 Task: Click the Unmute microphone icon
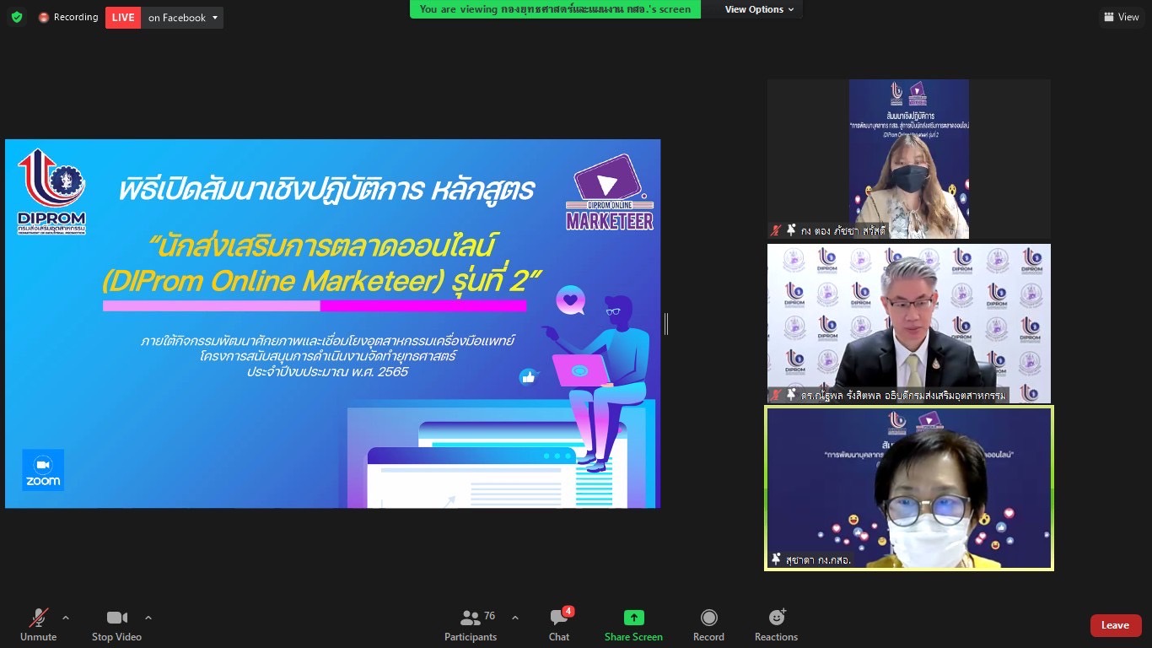[x=38, y=618]
